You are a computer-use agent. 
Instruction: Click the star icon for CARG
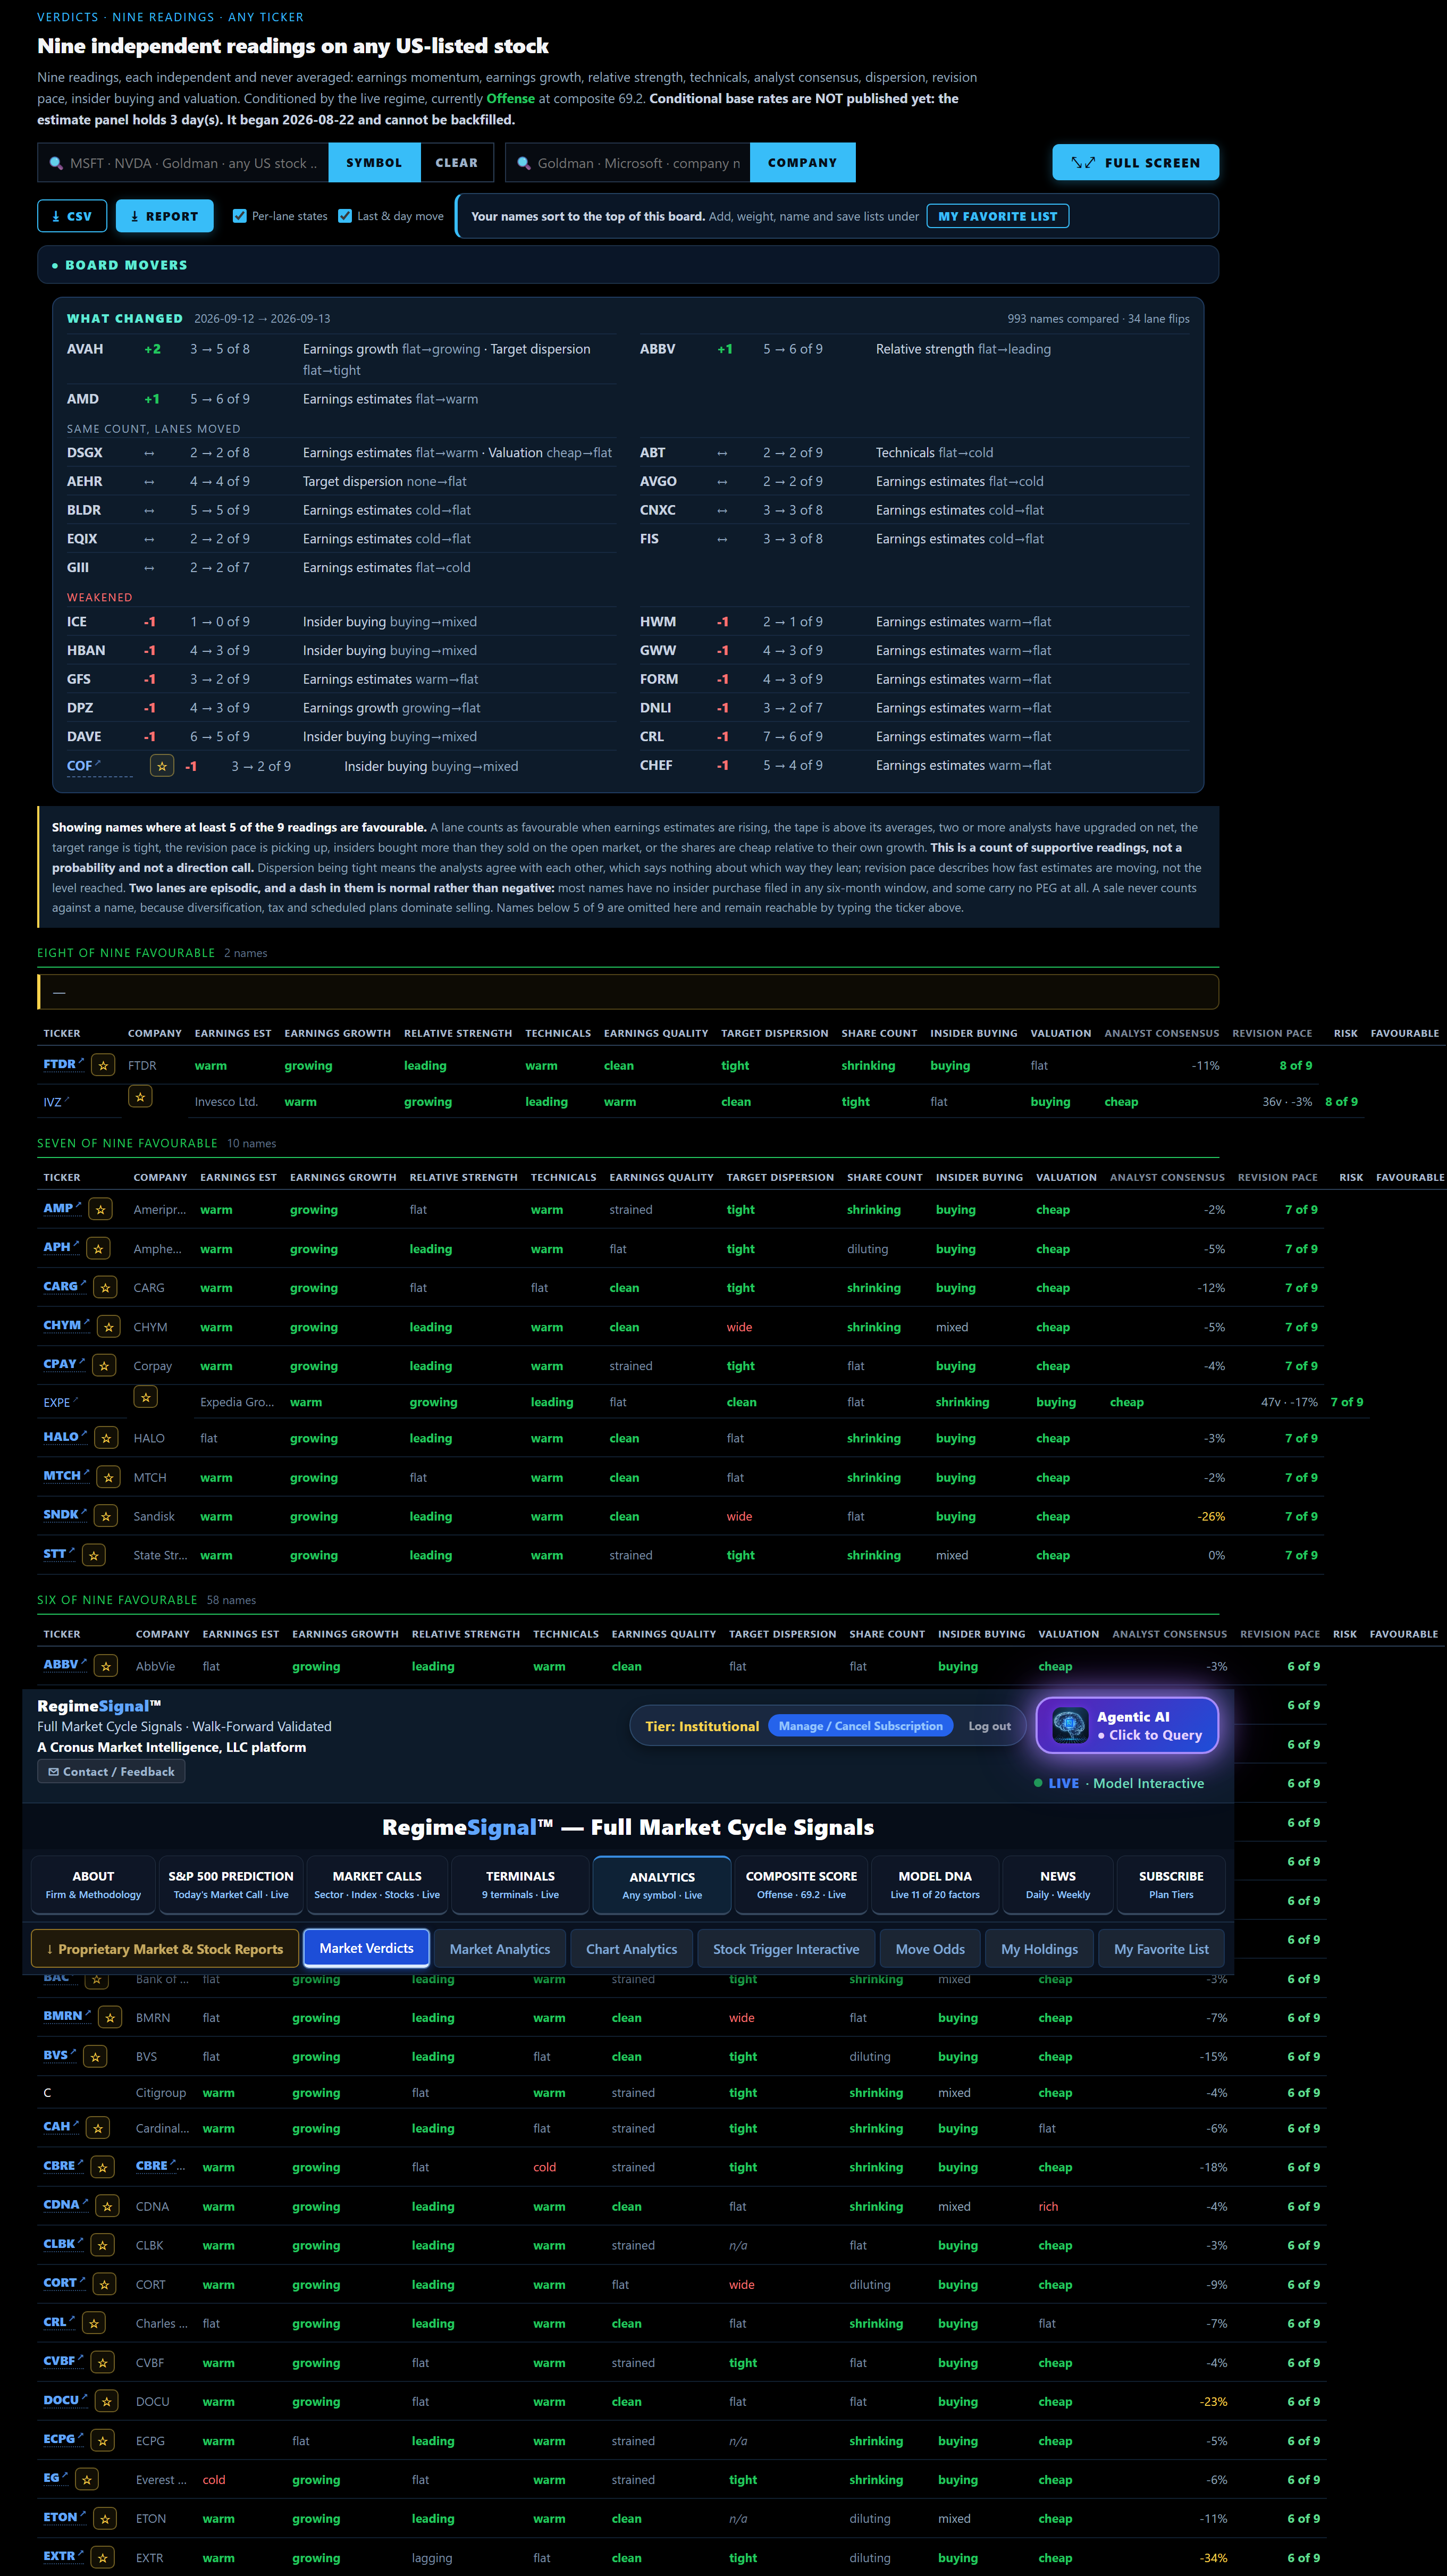coord(106,1287)
